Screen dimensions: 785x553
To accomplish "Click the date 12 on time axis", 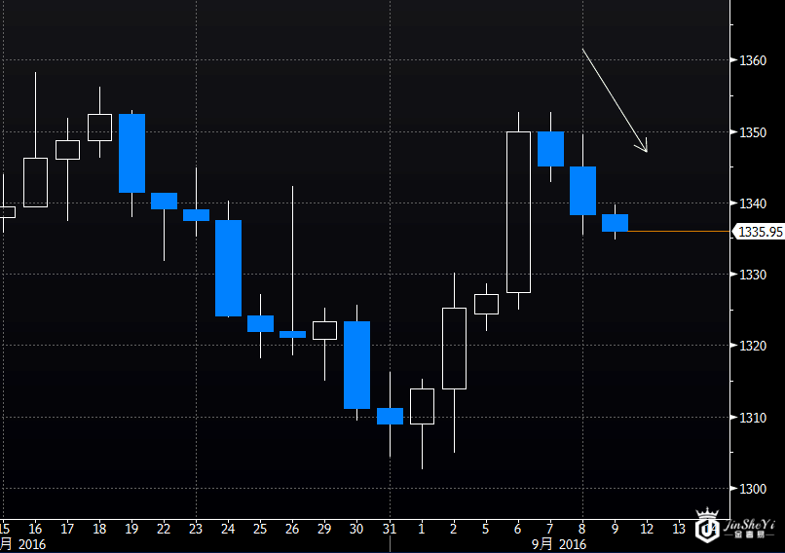I will tap(647, 528).
